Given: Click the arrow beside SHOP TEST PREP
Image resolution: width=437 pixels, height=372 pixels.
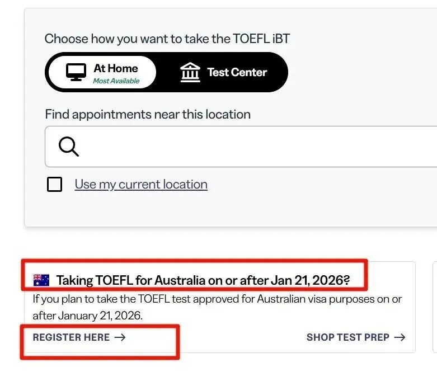Looking at the screenshot, I should [x=400, y=337].
